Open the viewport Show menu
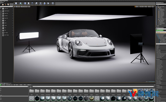This screenshot has width=166, height=102. [29, 6]
